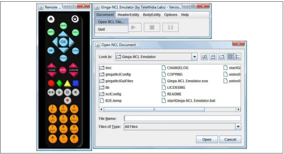Click the horizontal scrollbar right arrow

pos(238,110)
